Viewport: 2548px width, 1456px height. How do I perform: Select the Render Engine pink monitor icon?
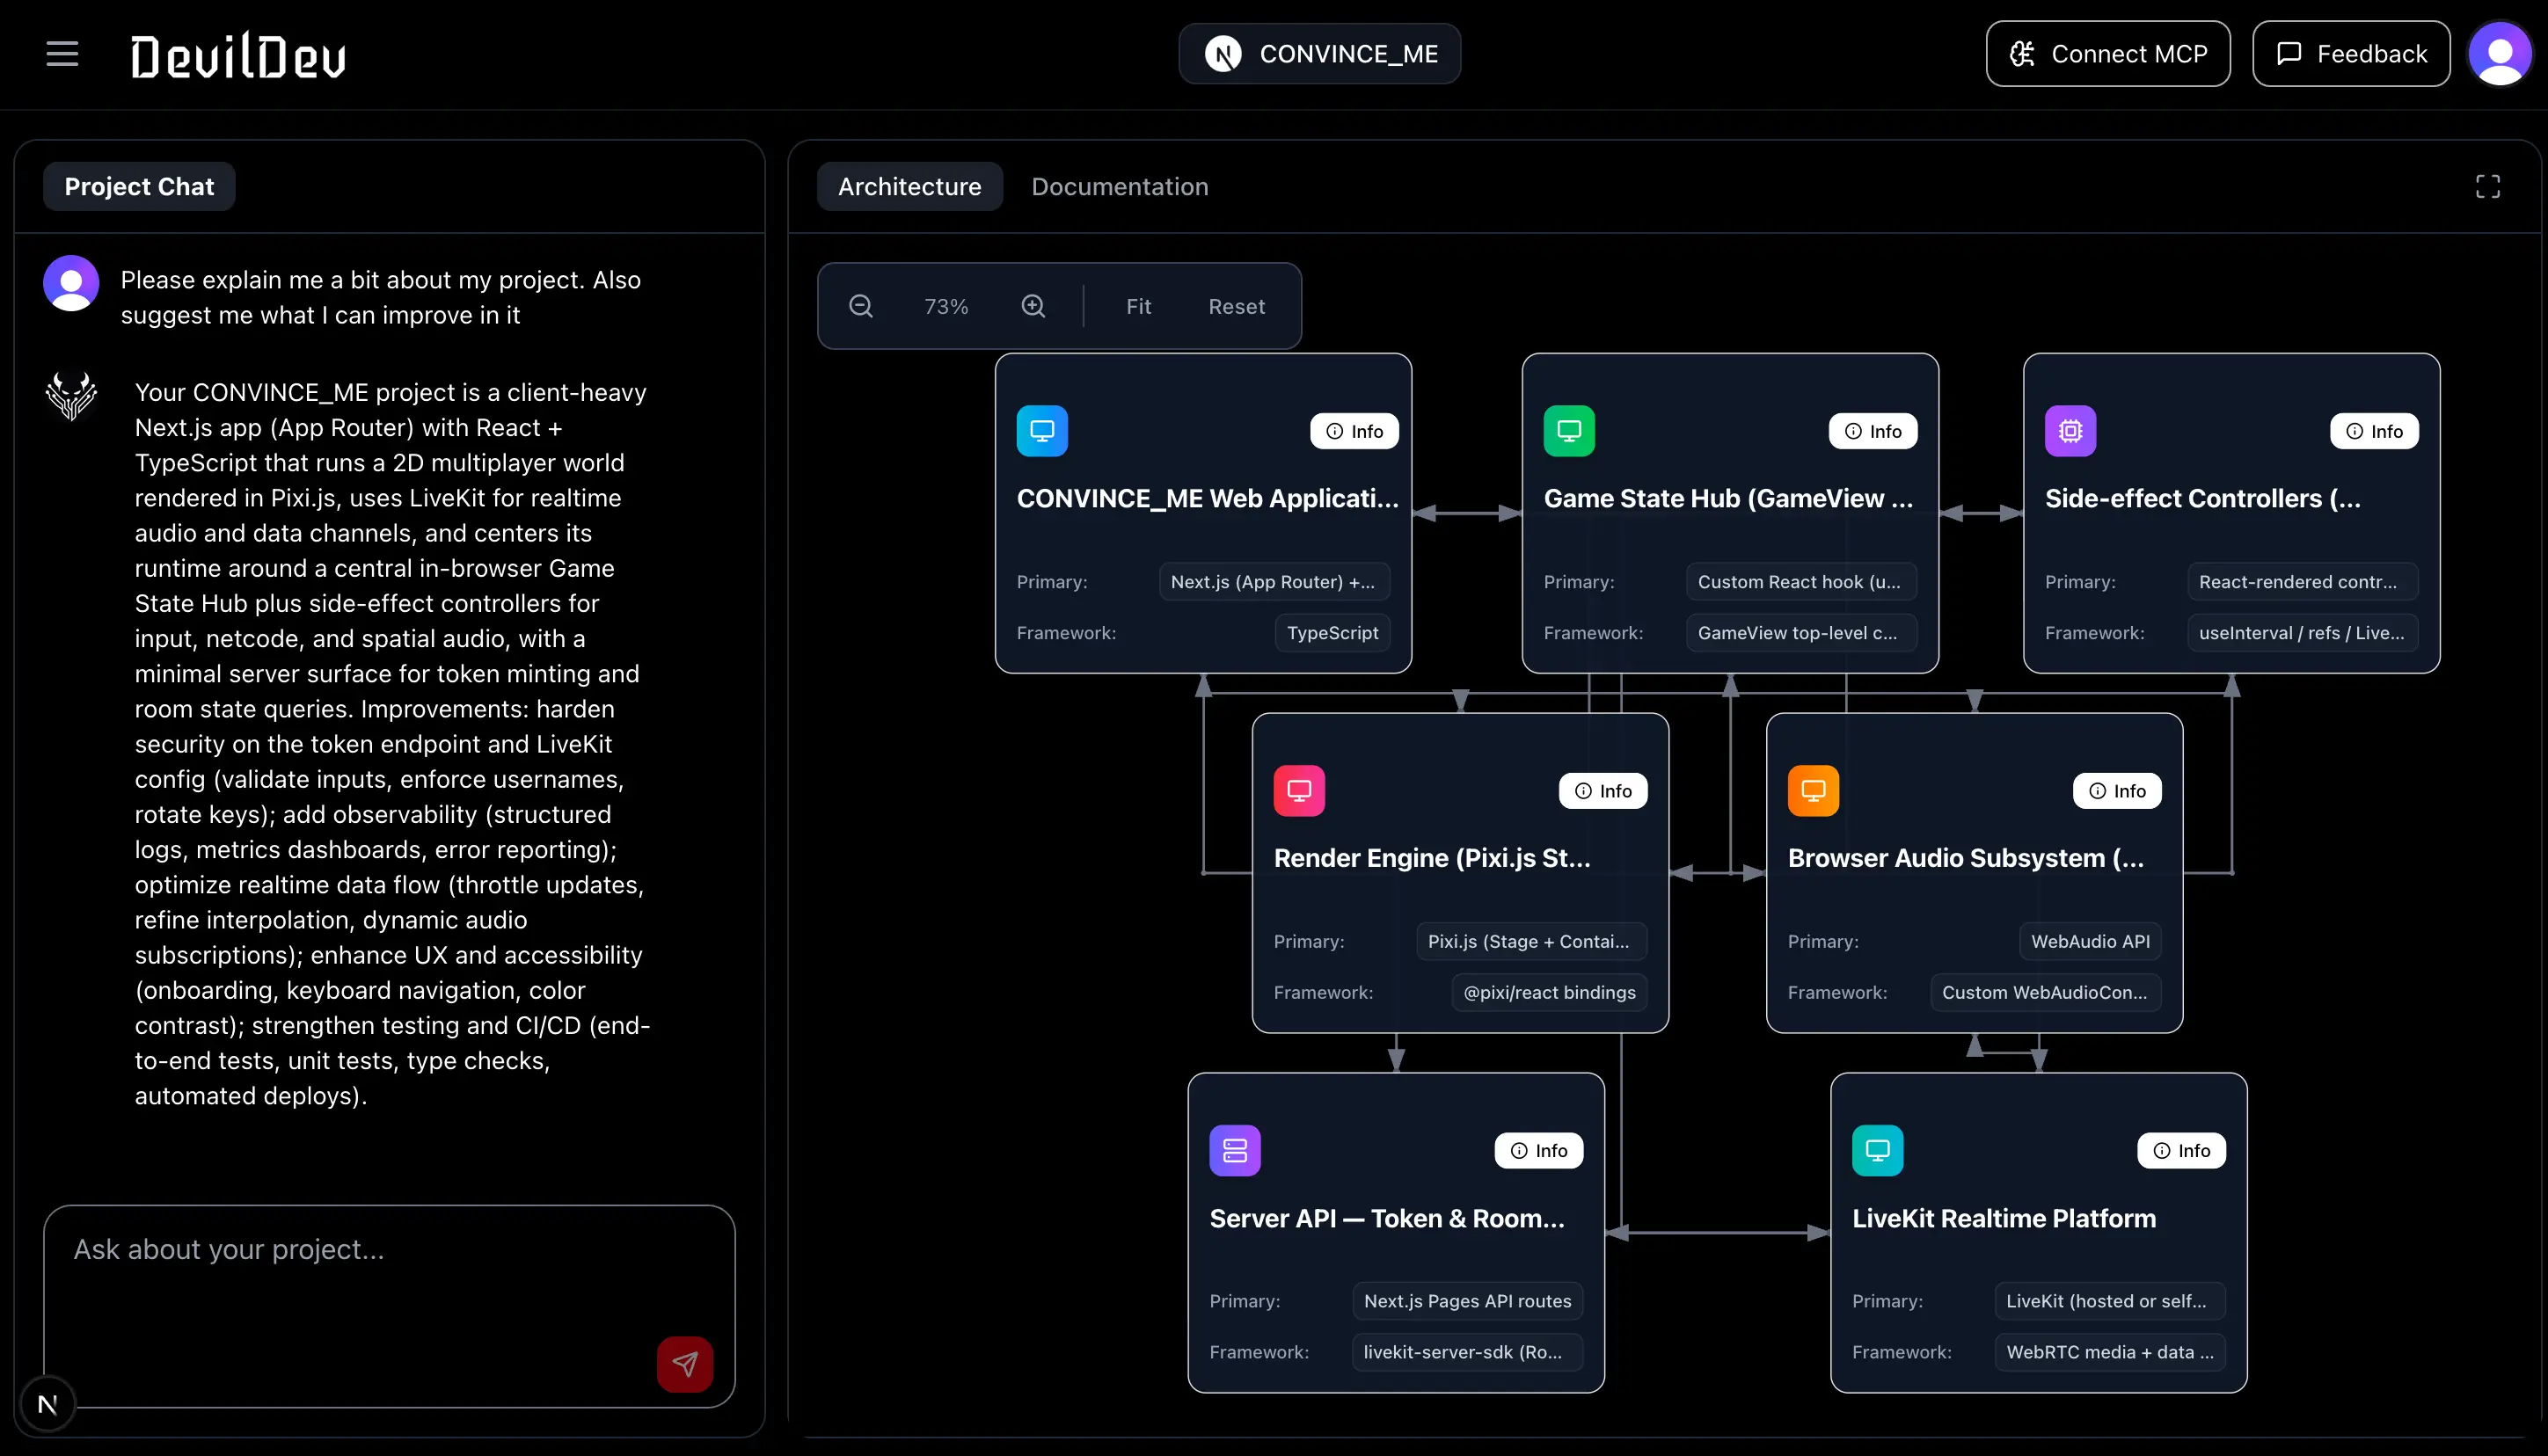1298,790
